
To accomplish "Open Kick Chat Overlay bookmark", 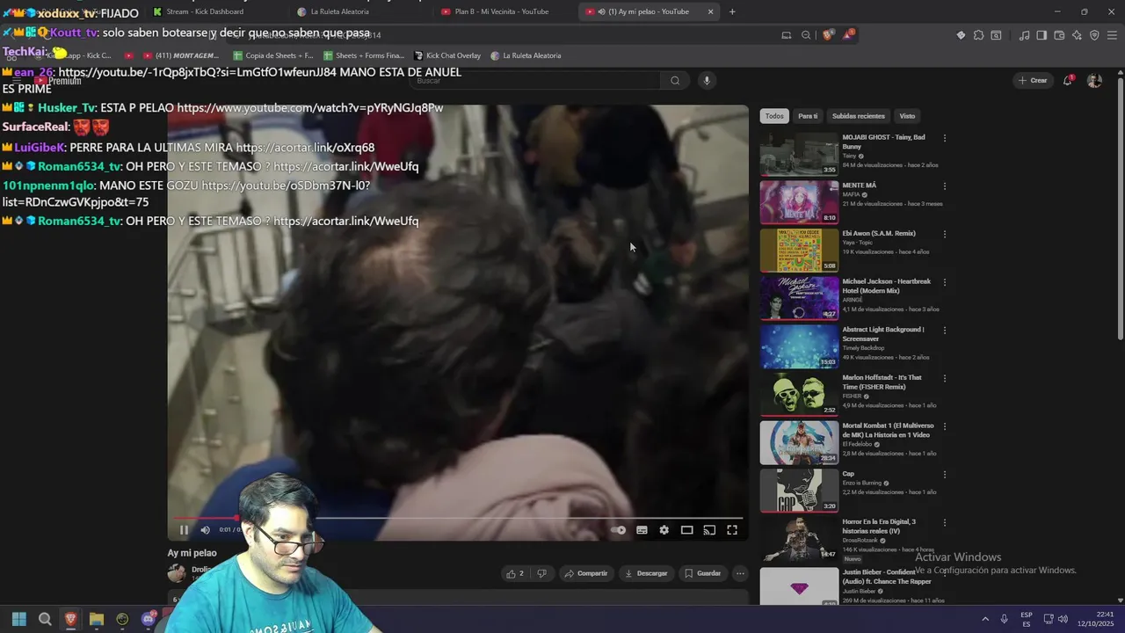I will pyautogui.click(x=447, y=55).
